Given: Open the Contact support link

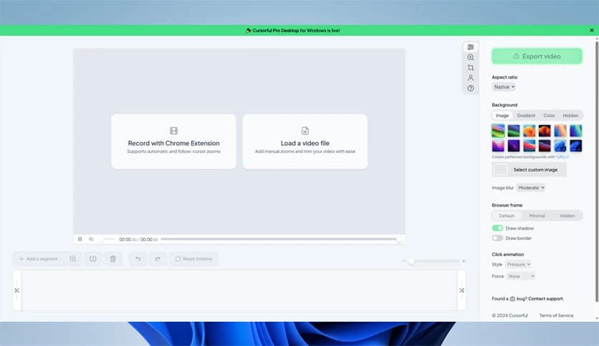Looking at the screenshot, I should 546,299.
